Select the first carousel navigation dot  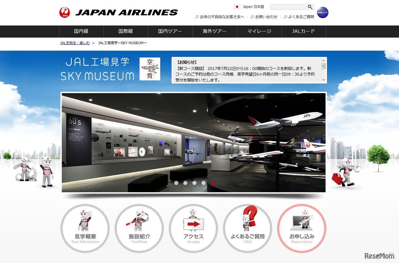[176, 183]
